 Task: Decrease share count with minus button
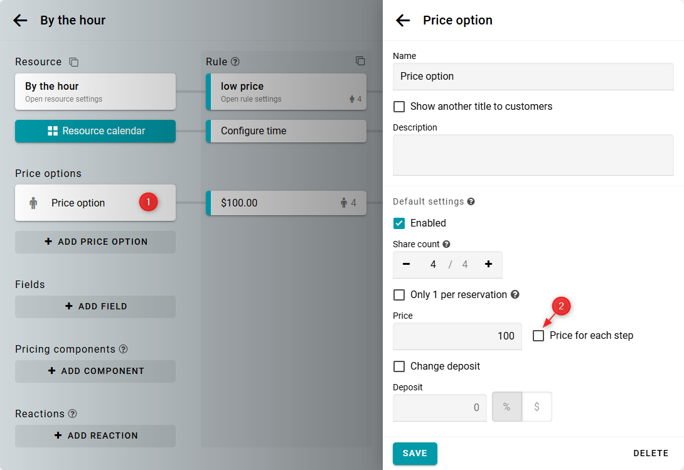[406, 264]
